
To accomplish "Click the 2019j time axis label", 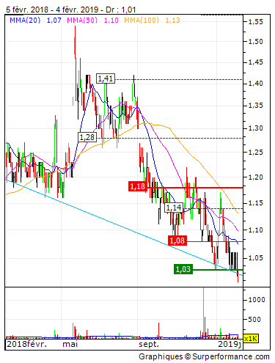I will [230, 344].
